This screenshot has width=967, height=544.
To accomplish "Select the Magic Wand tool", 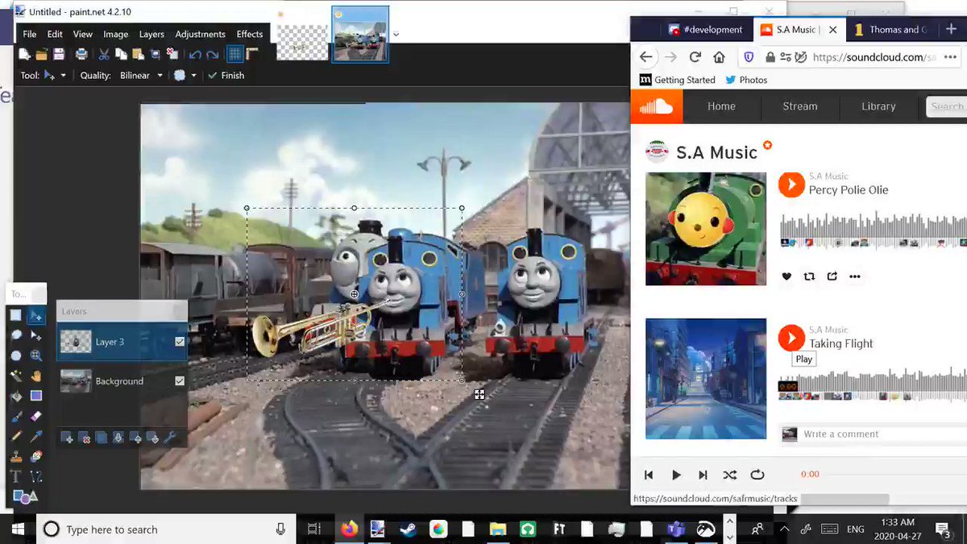I will [x=16, y=376].
